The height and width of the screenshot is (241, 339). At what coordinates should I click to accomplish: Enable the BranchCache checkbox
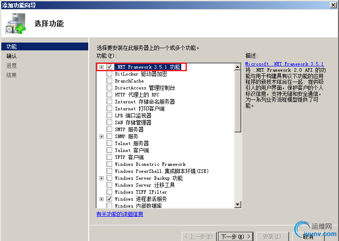click(110, 81)
